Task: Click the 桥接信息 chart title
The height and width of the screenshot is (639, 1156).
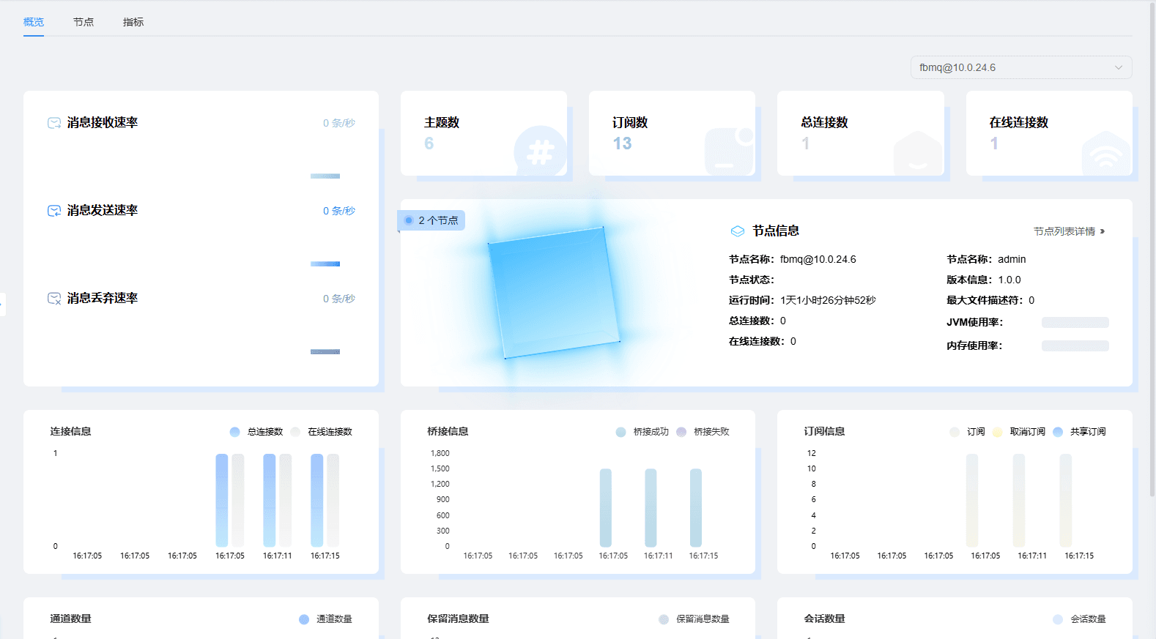Action: (x=448, y=432)
